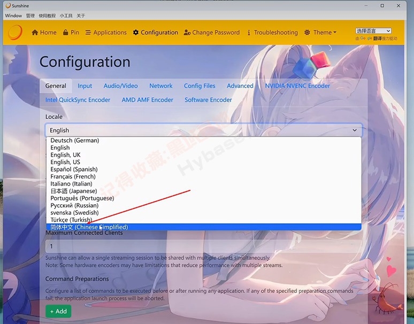Open the 使用教程 menu
The width and height of the screenshot is (414, 324).
click(47, 16)
